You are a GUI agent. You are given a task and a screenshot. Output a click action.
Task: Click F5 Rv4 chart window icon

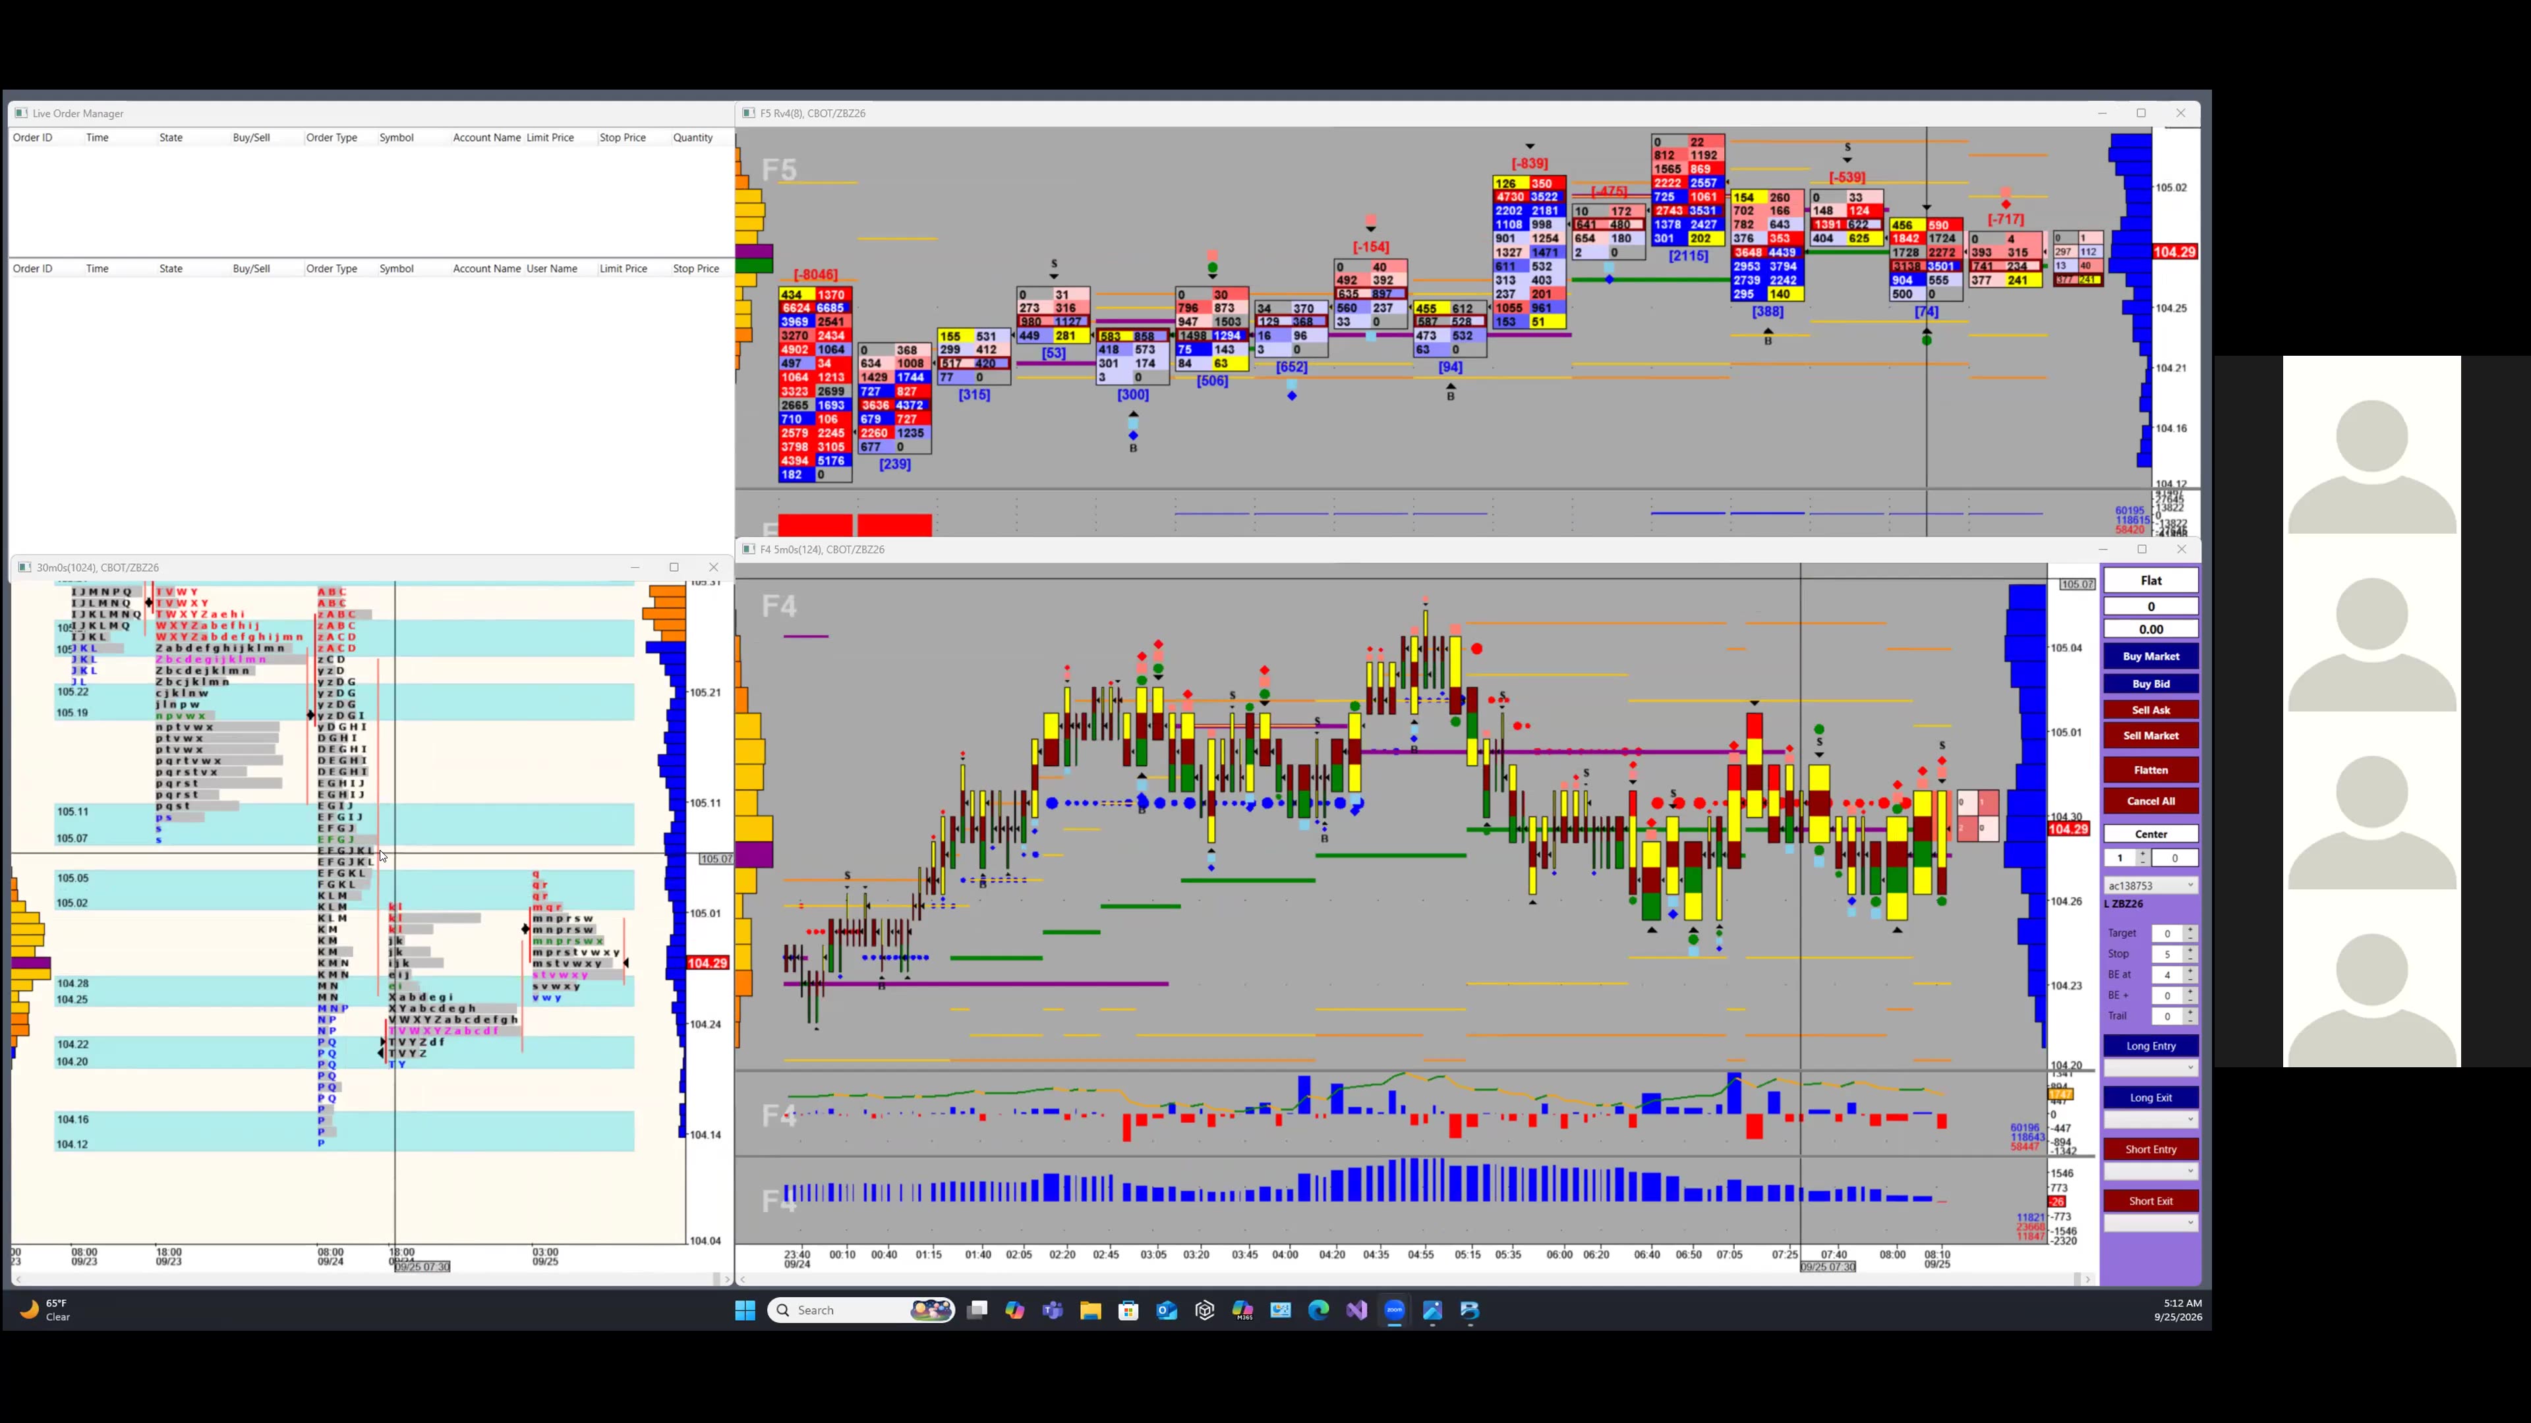click(749, 113)
